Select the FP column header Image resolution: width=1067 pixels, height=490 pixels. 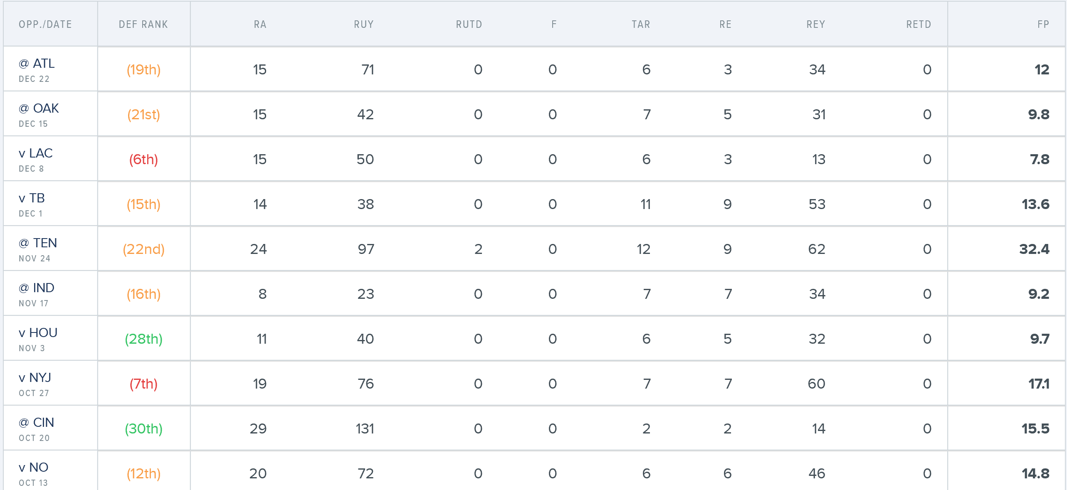pos(1043,25)
